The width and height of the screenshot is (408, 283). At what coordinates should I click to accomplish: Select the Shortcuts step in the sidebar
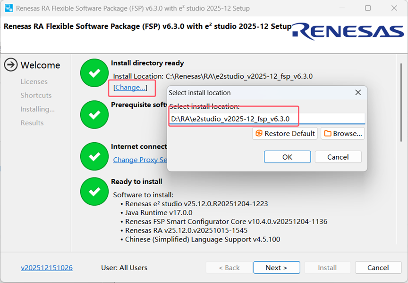point(36,95)
